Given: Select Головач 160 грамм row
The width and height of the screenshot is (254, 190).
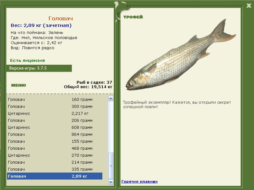Looking at the screenshot, I should (55, 100).
